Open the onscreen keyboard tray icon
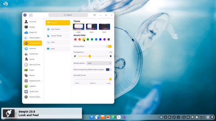216x121 pixels. pos(165,117)
